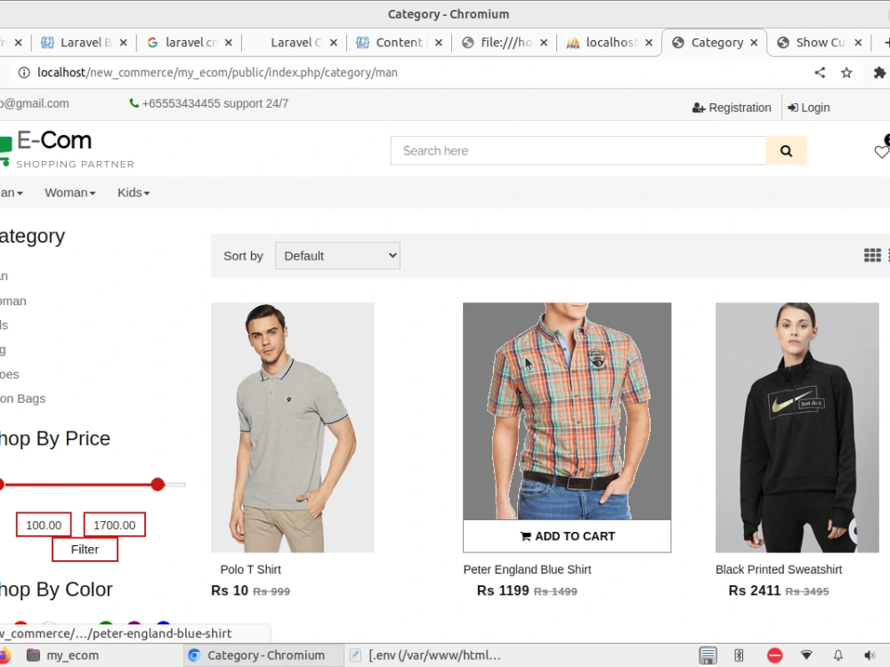Open the Login link

point(809,108)
